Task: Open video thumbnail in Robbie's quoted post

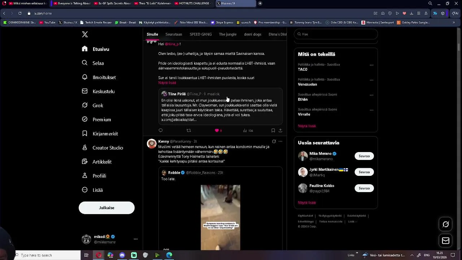Action: (x=220, y=217)
